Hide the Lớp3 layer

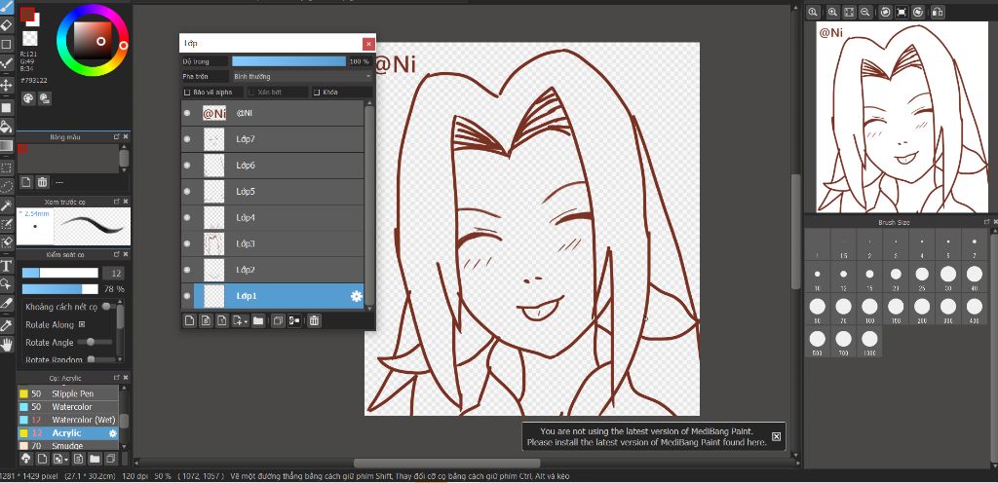click(187, 243)
